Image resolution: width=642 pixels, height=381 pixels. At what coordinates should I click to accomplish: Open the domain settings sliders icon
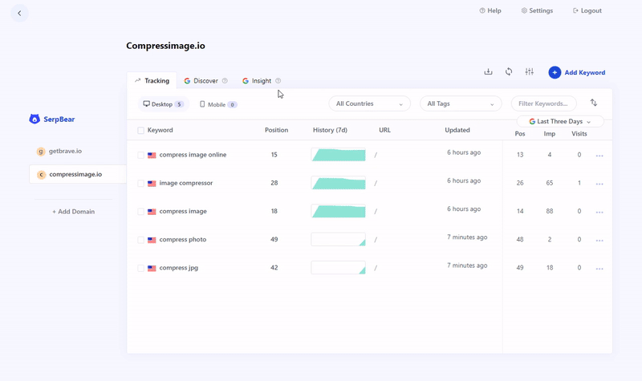click(530, 72)
